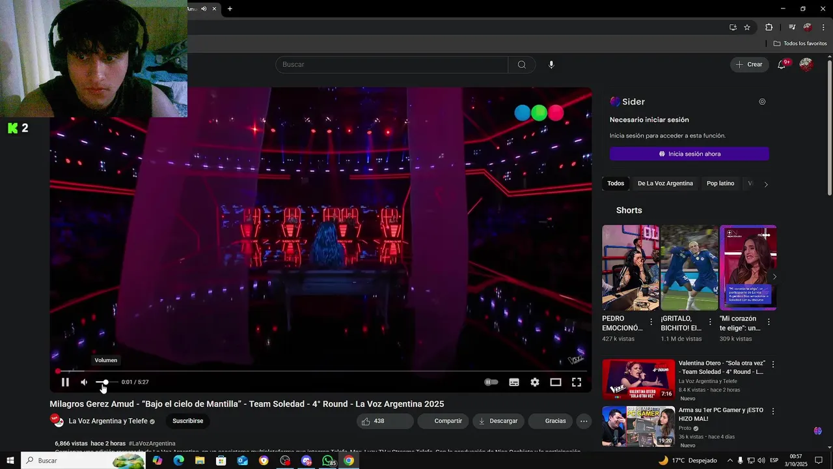Click the Gracias button
Screen dimensions: 833x469
[551, 421]
